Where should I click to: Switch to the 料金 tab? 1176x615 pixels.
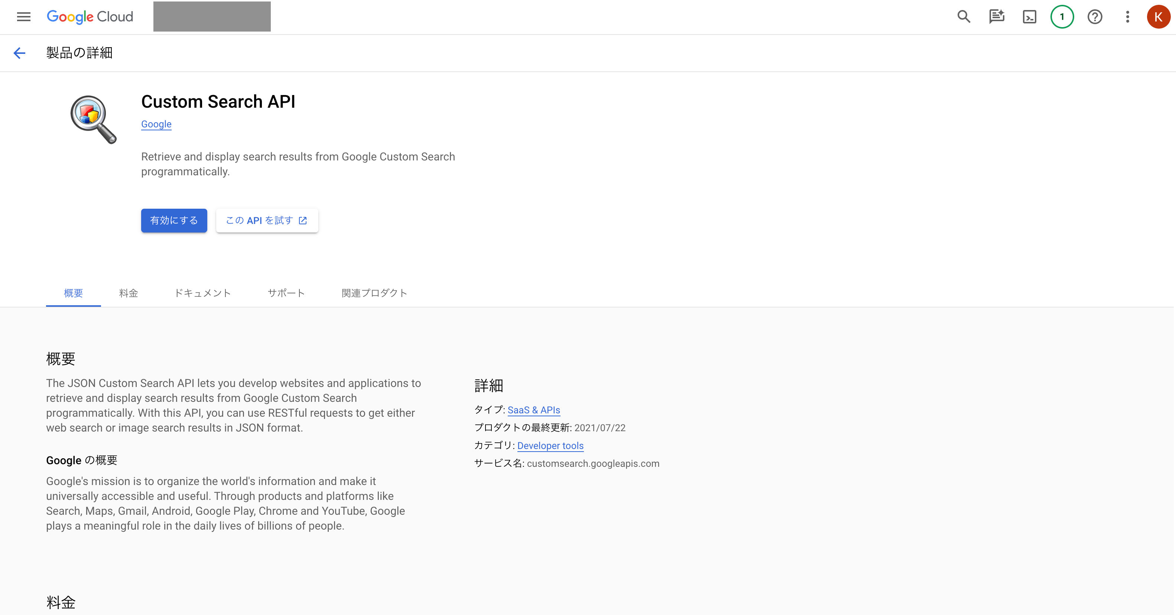click(128, 293)
